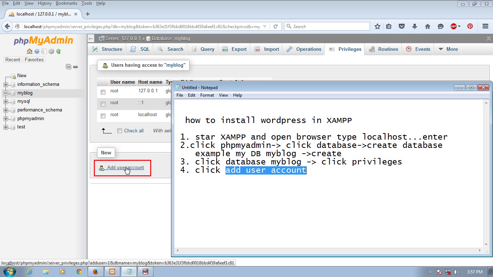Open Notepad's File menu
This screenshot has height=277, width=493.
point(180,95)
